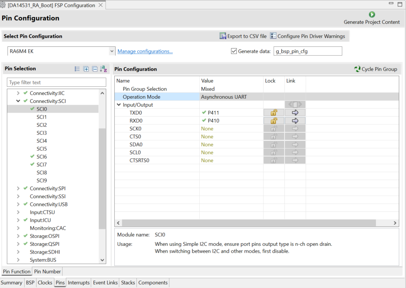The height and width of the screenshot is (288, 406).
Task: Open the Event Links tab
Action: [x=105, y=282]
